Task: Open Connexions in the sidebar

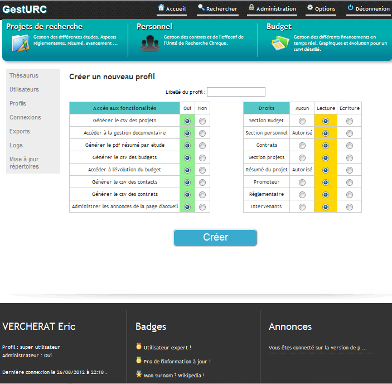Action: coord(25,117)
